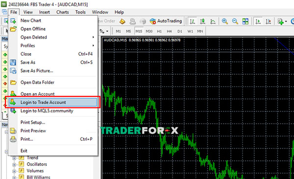Switch timeframe to H4
This screenshot has height=179, width=294.
click(x=170, y=31)
